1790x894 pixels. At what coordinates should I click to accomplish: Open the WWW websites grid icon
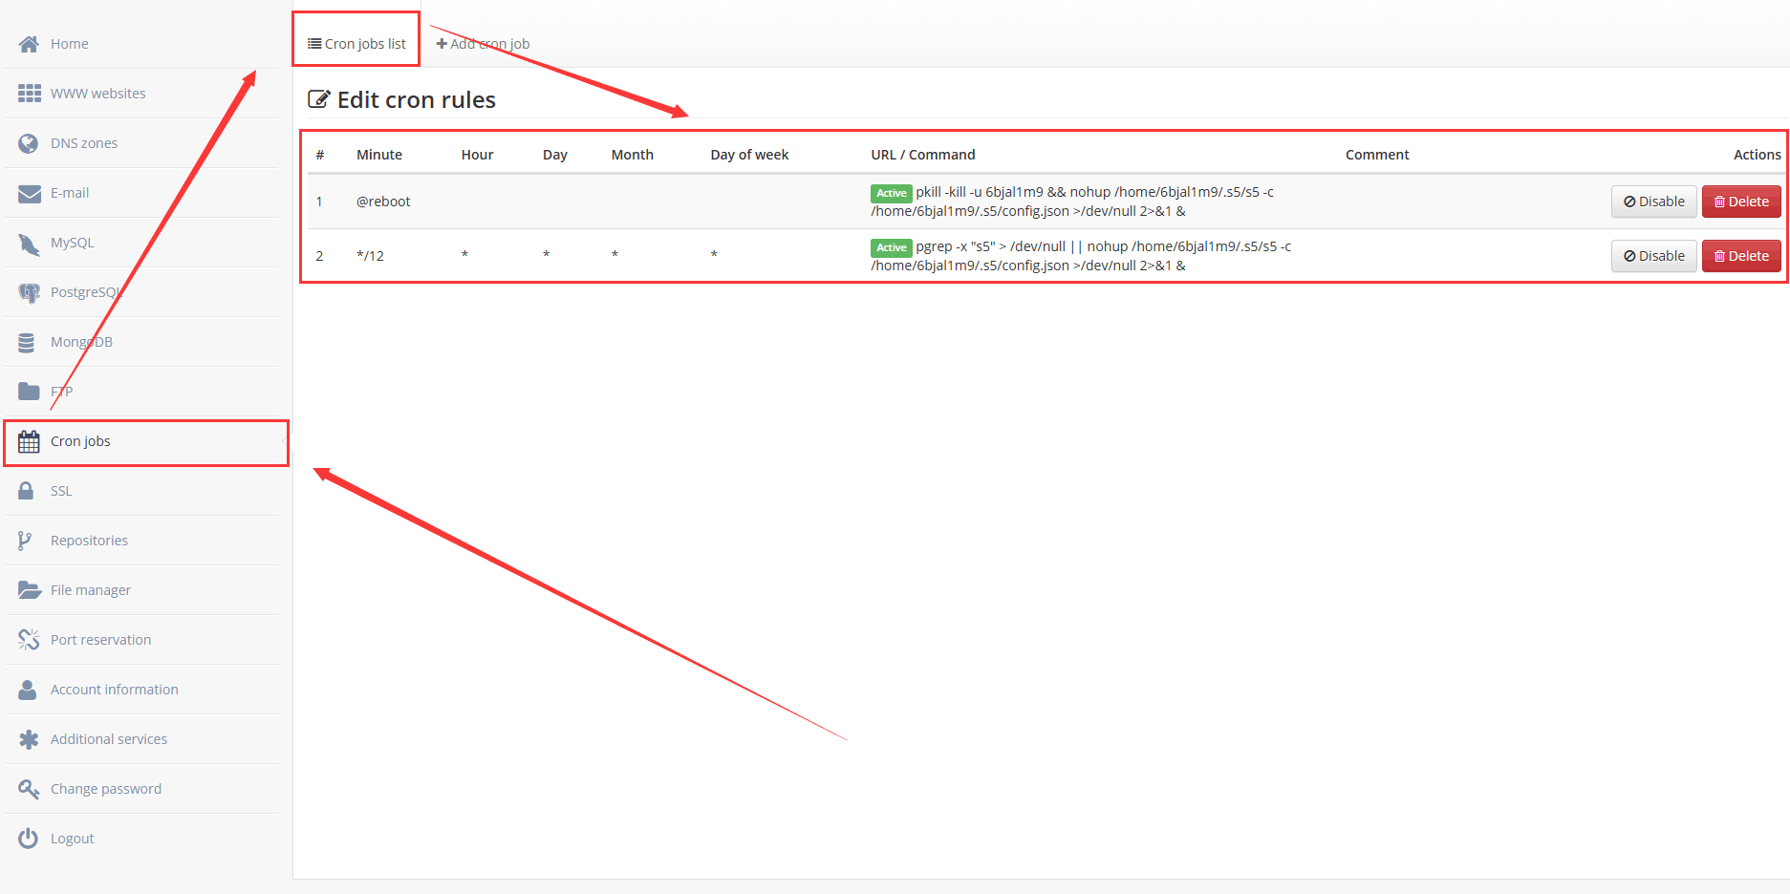29,94
